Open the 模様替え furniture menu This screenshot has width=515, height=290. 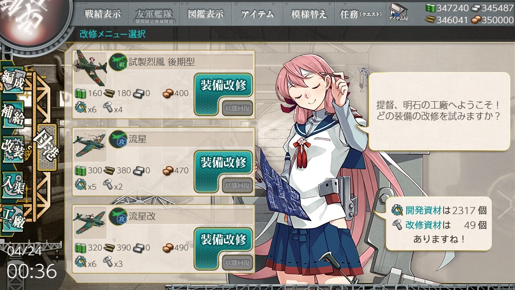point(309,14)
